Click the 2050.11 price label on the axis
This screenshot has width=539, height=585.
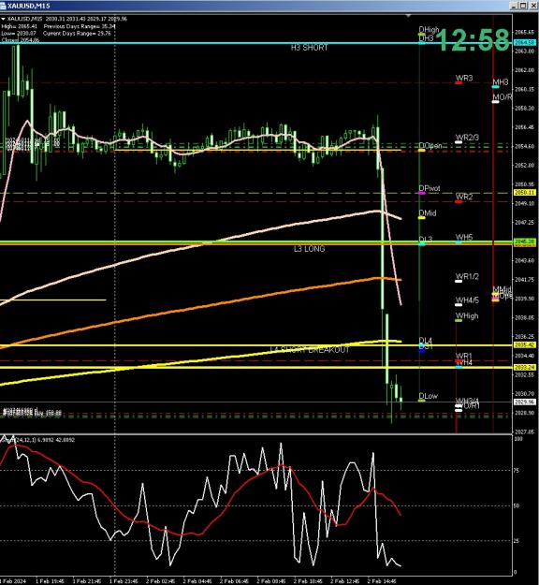pos(524,193)
